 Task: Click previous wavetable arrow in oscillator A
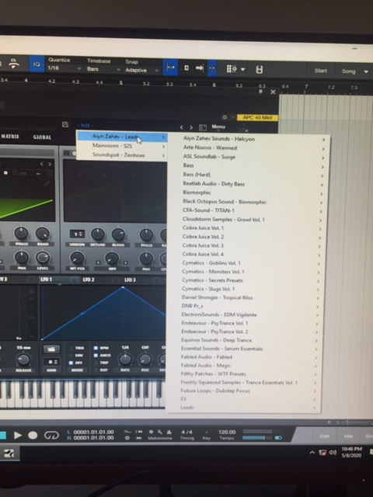pyautogui.click(x=41, y=164)
